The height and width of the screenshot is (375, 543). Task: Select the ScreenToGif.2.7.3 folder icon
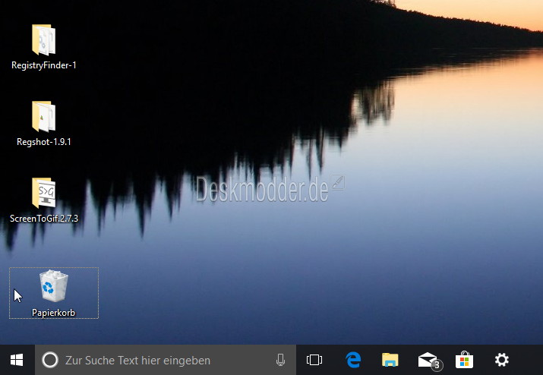(x=43, y=193)
